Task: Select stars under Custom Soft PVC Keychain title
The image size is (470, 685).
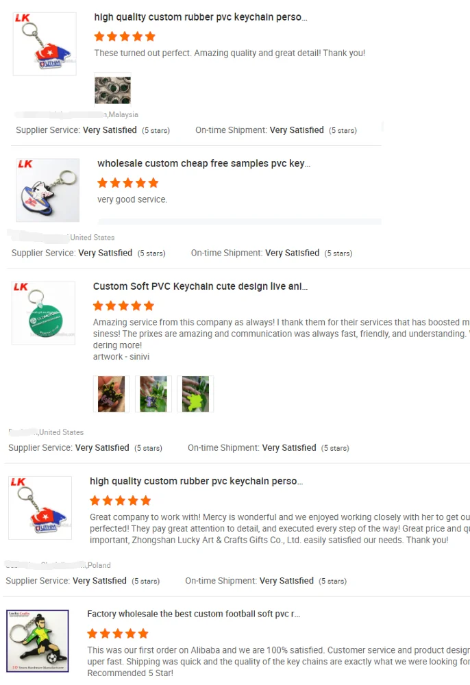Action: (x=123, y=306)
